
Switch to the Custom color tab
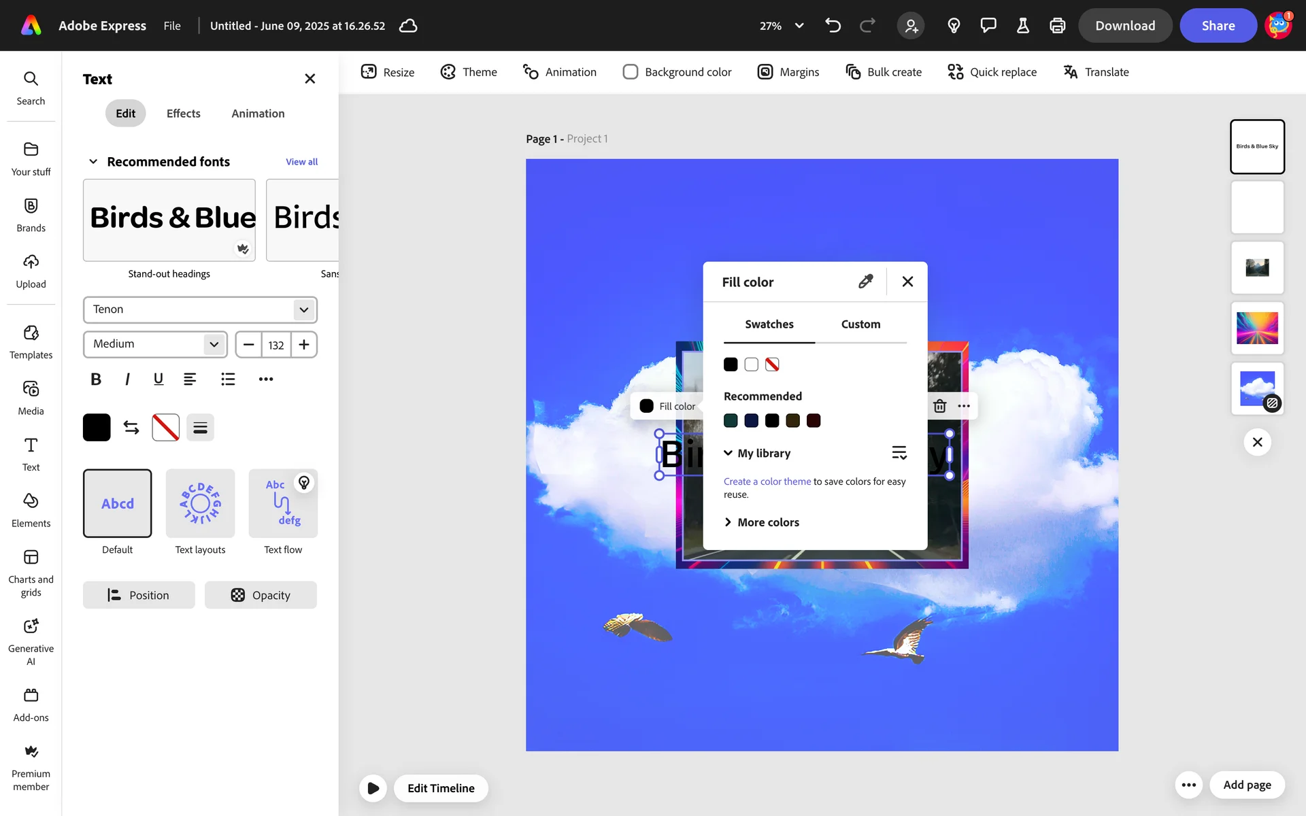(860, 324)
